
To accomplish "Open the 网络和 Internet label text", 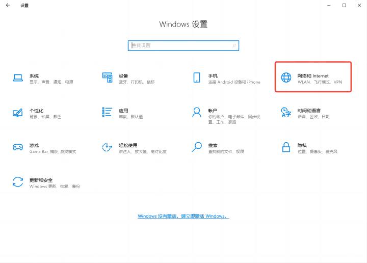I will (313, 75).
